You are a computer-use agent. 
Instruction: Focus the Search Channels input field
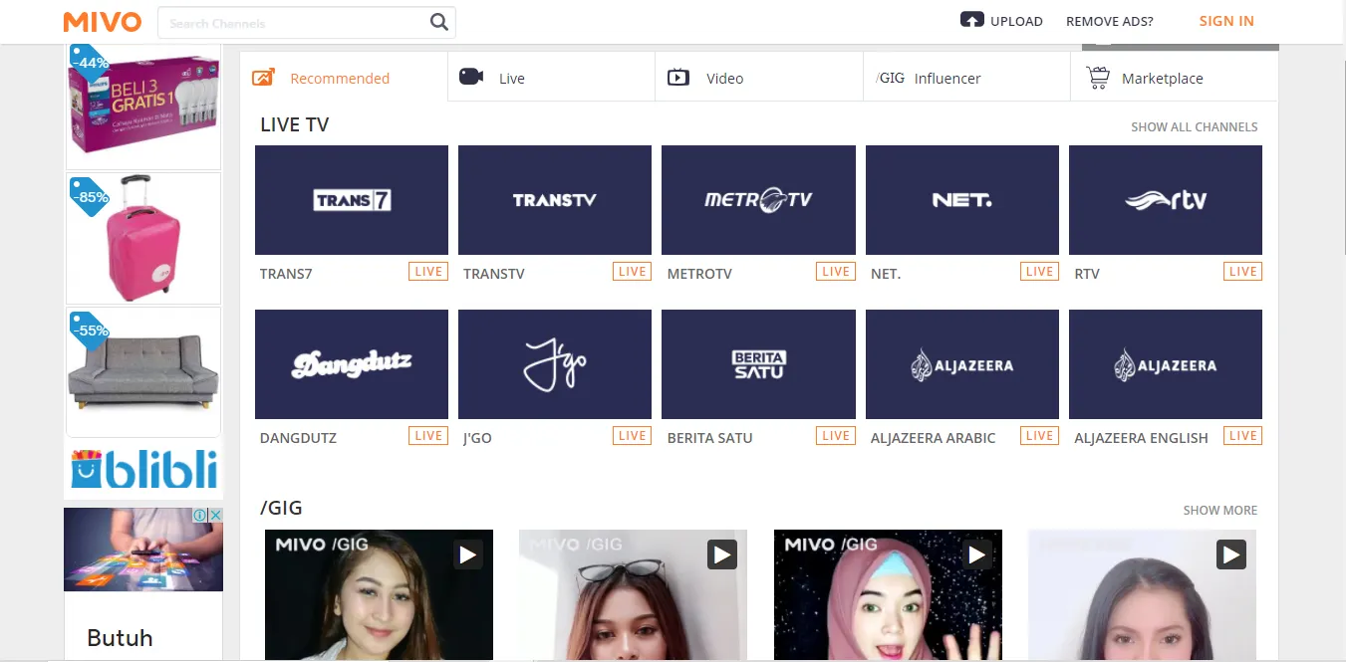point(294,22)
